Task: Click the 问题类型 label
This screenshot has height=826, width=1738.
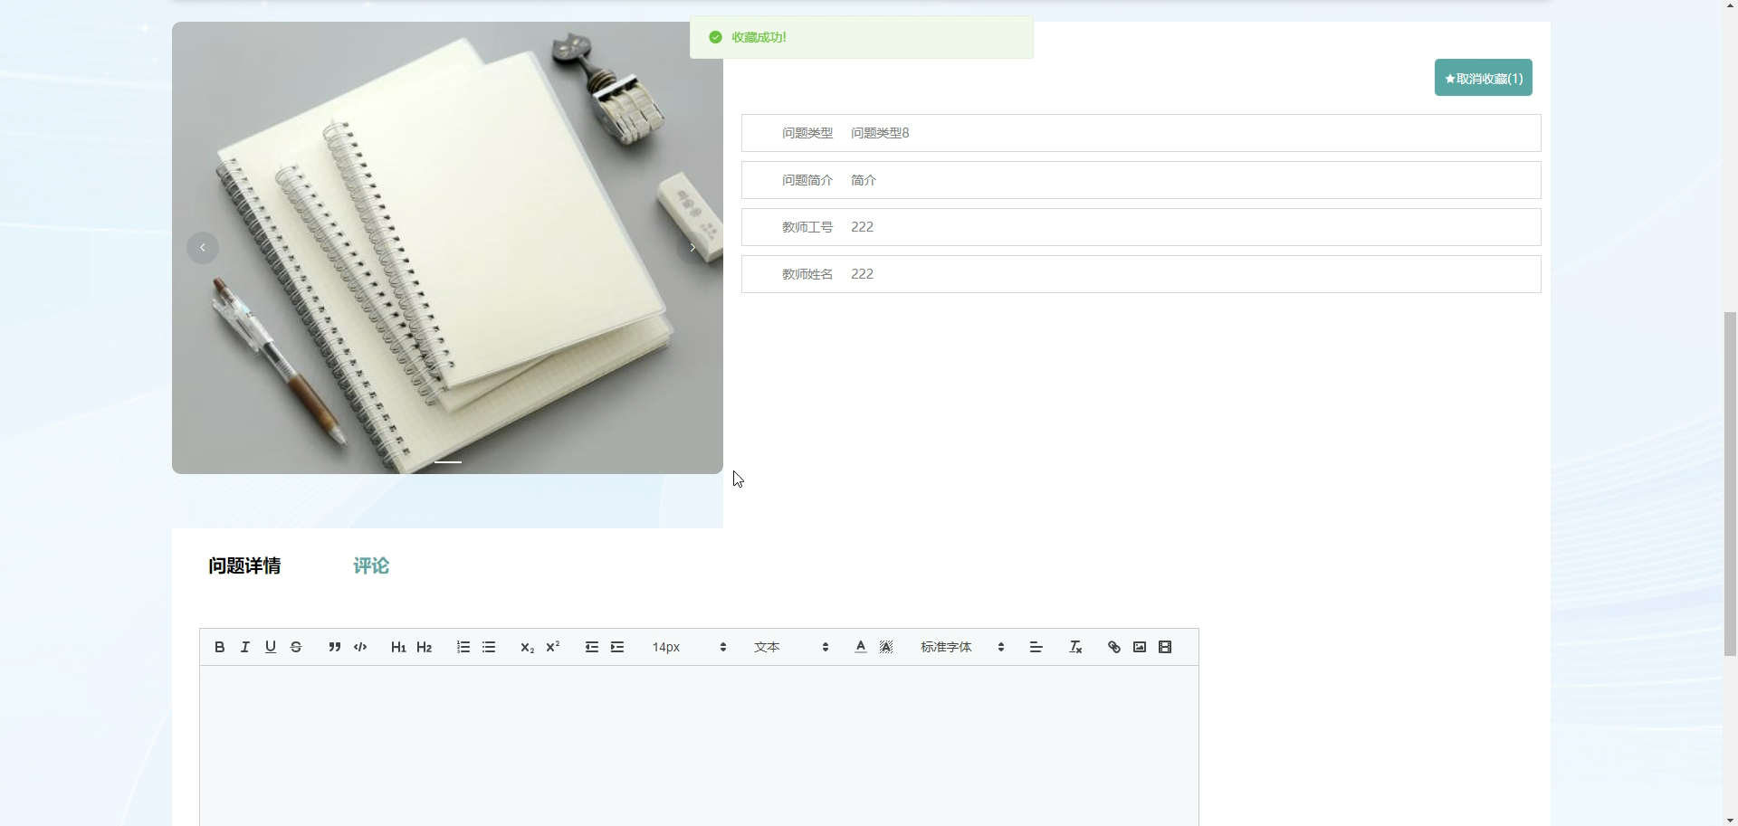Action: pyautogui.click(x=807, y=133)
